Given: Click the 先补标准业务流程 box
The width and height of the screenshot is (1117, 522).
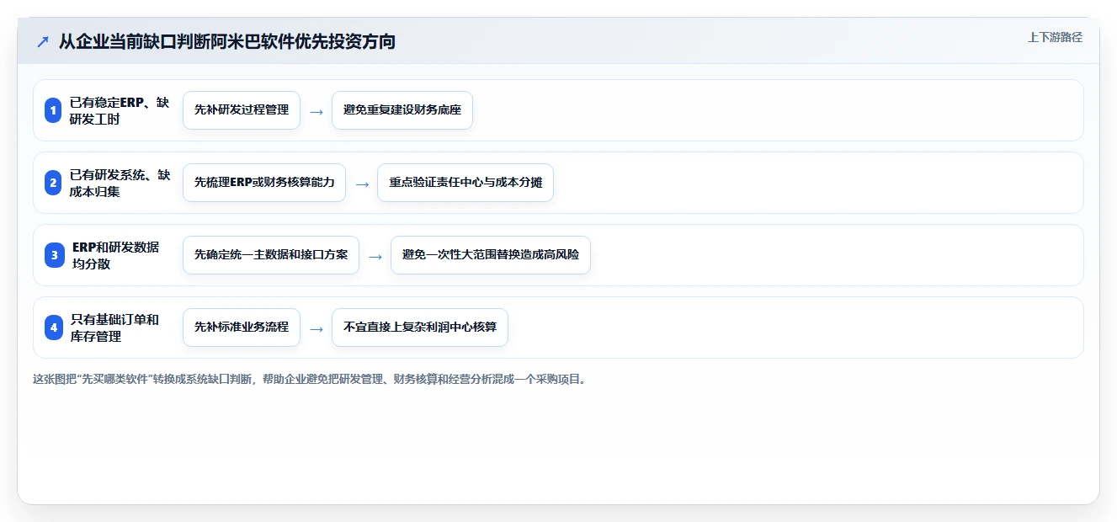Looking at the screenshot, I should 242,328.
